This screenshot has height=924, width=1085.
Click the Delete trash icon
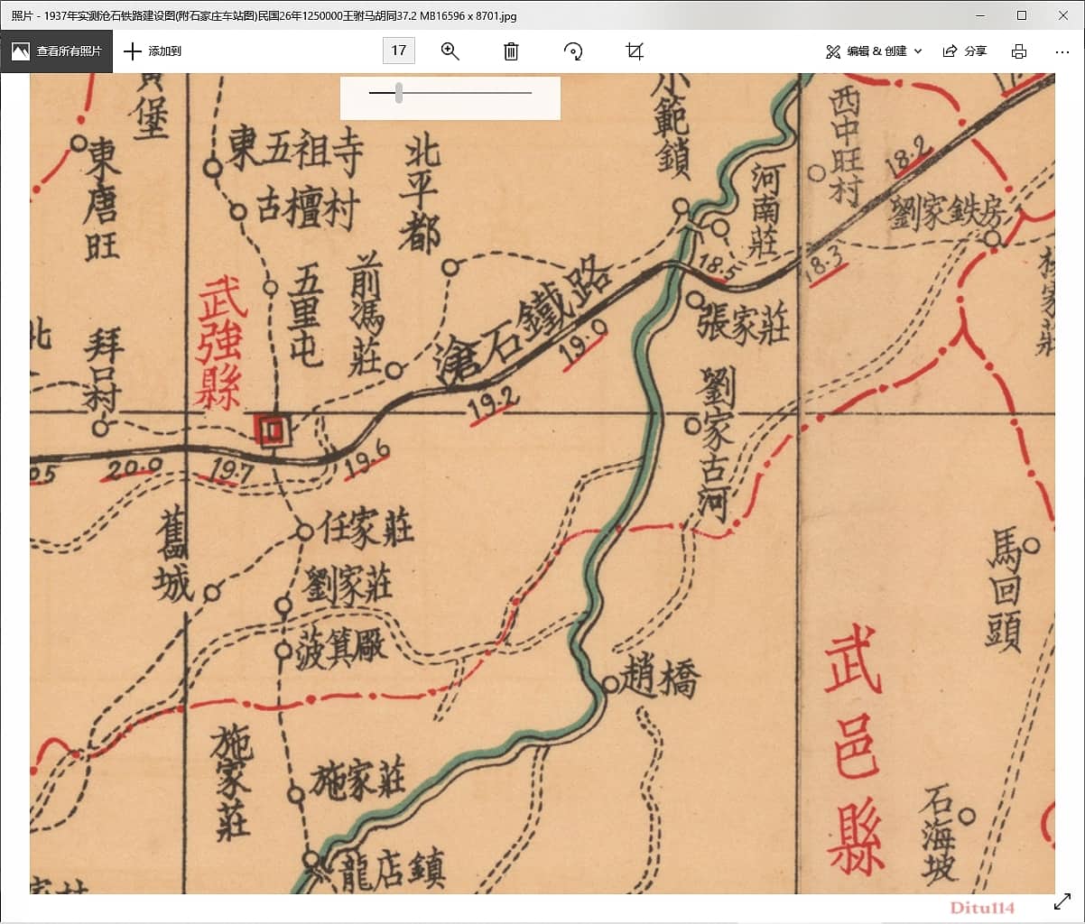(511, 51)
